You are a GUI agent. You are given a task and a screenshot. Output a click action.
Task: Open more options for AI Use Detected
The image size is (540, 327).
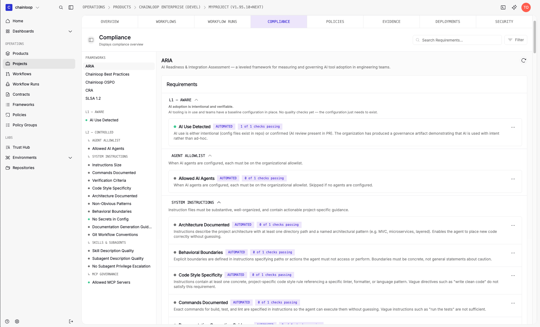tap(513, 127)
